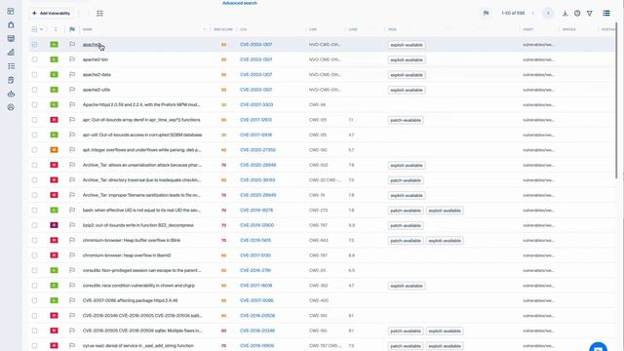Select the apache2-utils vulnerability name
This screenshot has width=624, height=351.
(x=97, y=90)
